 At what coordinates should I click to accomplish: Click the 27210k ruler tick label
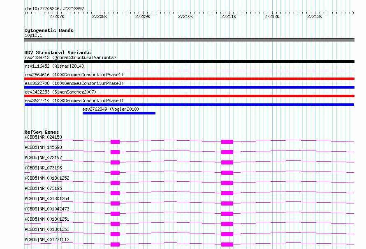(185, 16)
